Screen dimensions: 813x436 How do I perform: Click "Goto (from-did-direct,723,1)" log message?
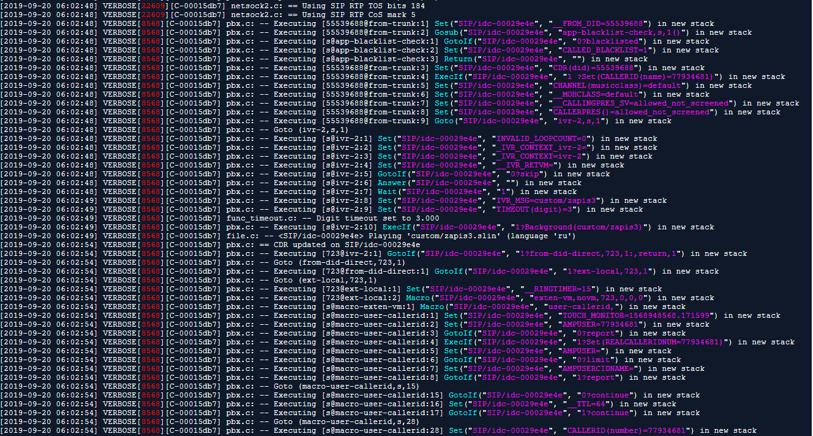pos(338,262)
